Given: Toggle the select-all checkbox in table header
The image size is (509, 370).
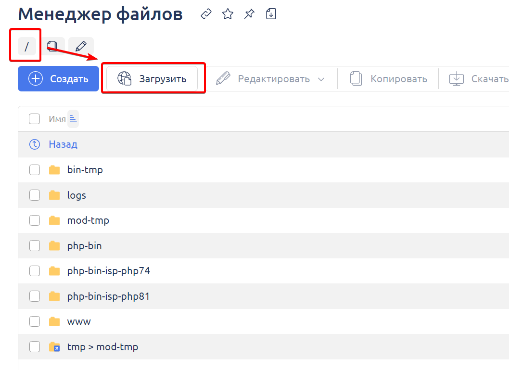Looking at the screenshot, I should click(x=34, y=118).
